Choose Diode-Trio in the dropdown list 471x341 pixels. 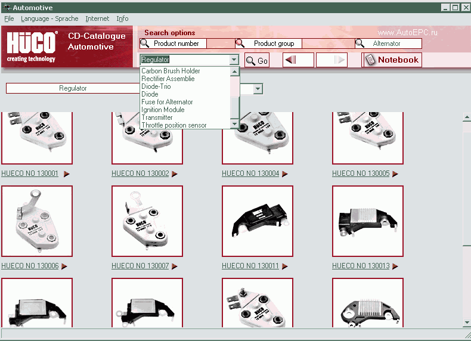[156, 86]
